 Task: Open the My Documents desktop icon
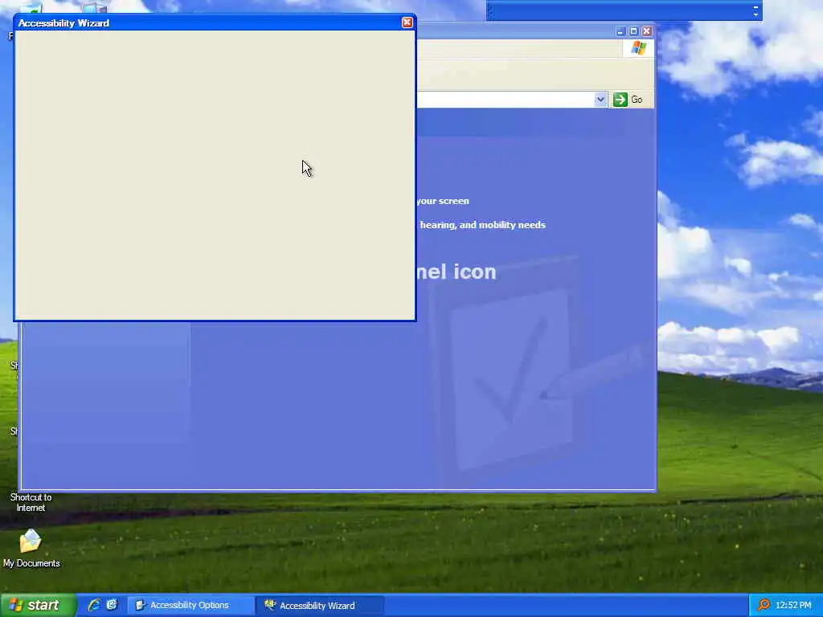click(x=31, y=548)
